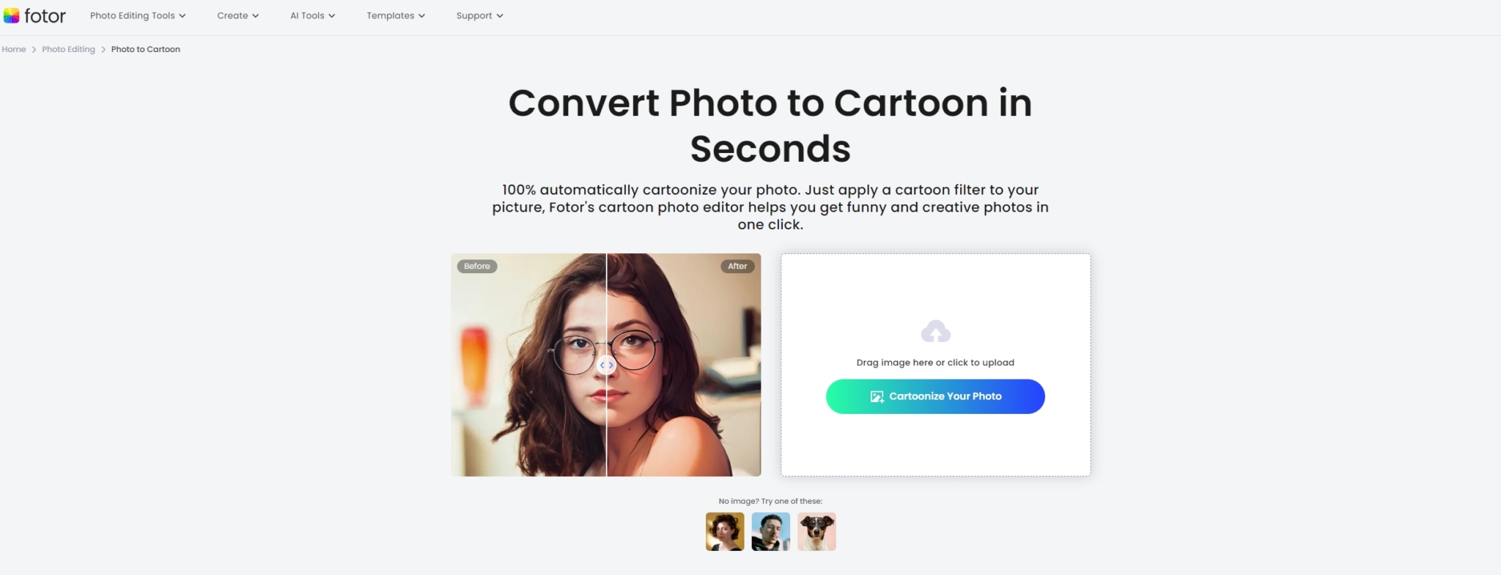Click the cloud upload icon
The image size is (1501, 575).
tap(935, 332)
